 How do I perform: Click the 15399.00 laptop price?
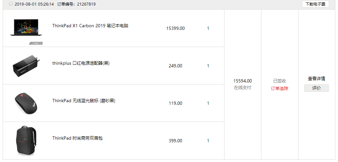pos(176,28)
